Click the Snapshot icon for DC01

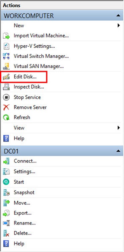click(x=6, y=193)
